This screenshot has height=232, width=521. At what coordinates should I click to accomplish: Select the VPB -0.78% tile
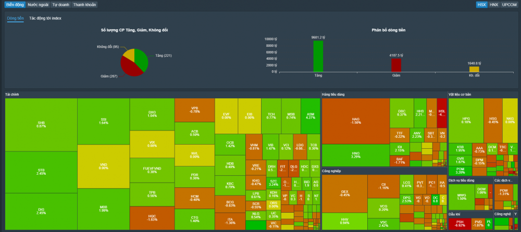195,110
